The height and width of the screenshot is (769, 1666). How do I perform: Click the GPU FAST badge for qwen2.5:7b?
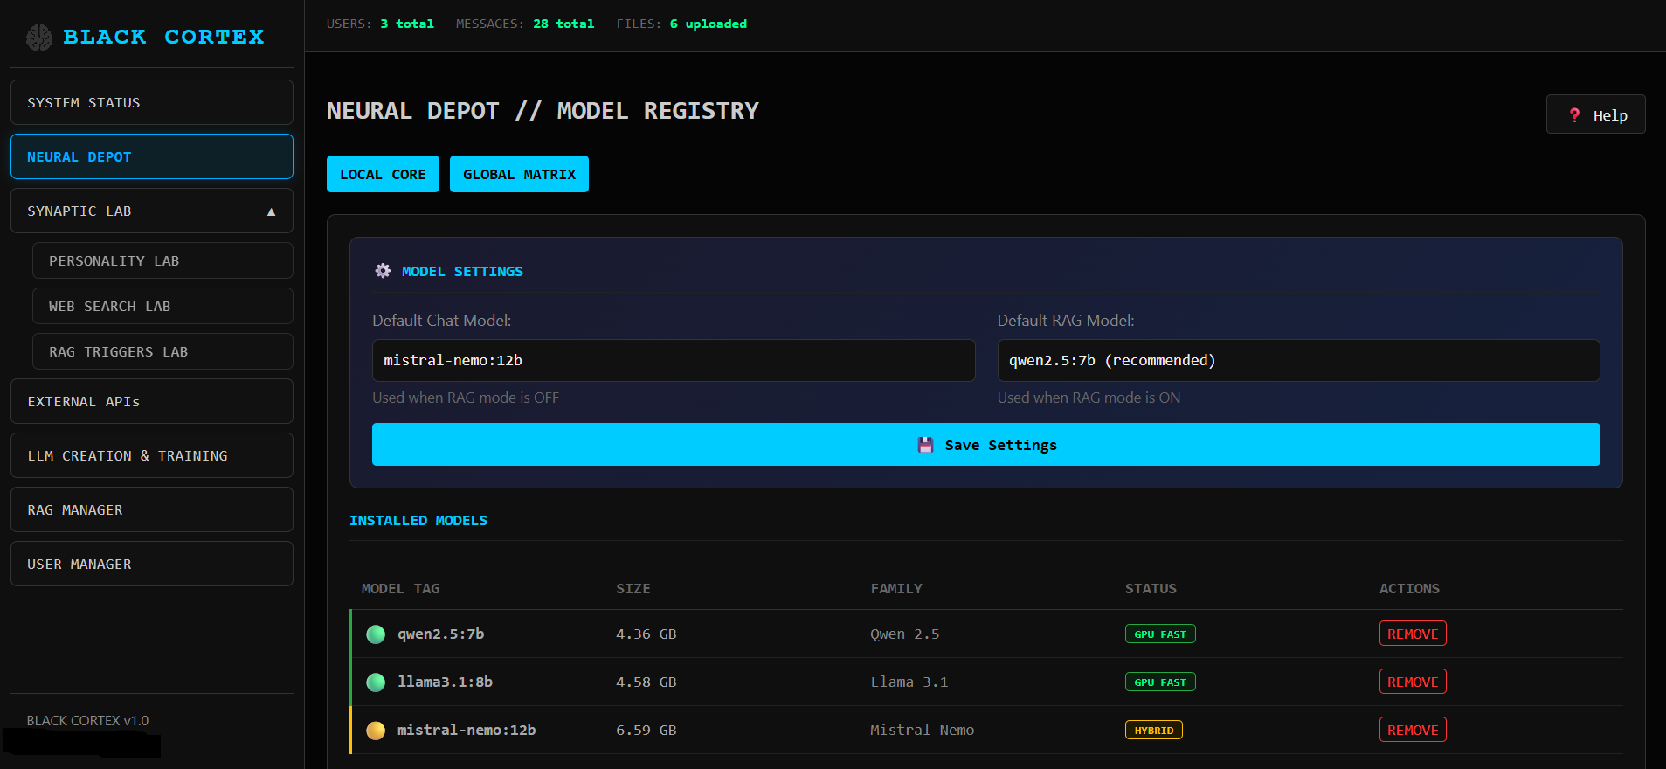[1159, 634]
